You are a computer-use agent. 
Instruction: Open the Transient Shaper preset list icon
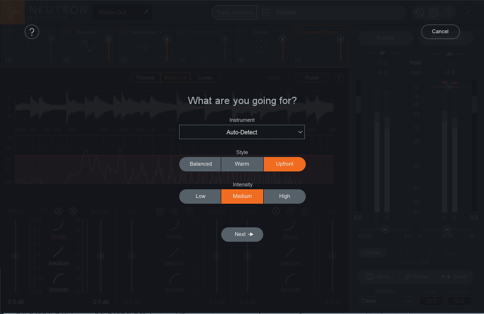pos(298,60)
